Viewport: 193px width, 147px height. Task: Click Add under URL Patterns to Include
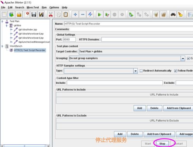tap(140, 108)
